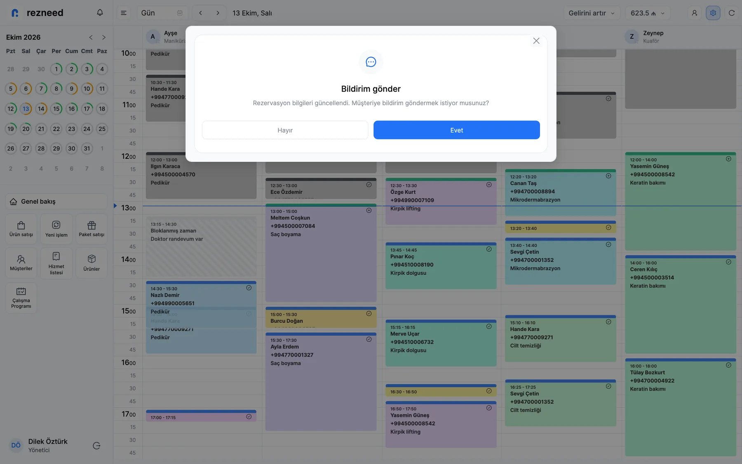Open Ayla Erdem Saç boyama appointment
The width and height of the screenshot is (742, 464).
(321, 382)
